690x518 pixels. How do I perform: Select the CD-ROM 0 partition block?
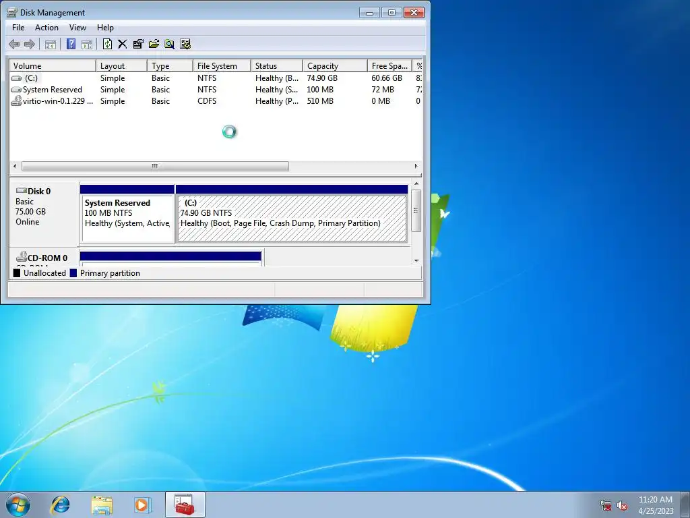(x=170, y=259)
